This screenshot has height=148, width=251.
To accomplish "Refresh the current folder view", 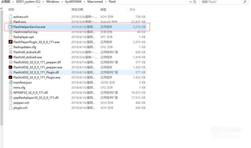I will [x=195, y=2].
